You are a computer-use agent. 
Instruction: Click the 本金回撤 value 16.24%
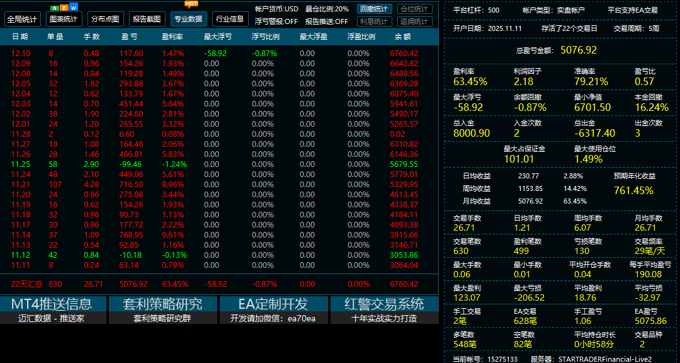[652, 107]
